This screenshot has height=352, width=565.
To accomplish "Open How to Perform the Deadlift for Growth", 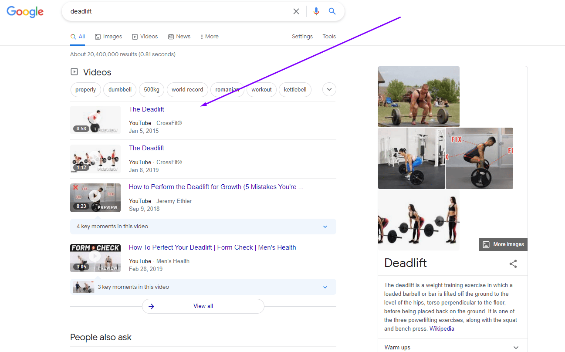I will click(216, 187).
